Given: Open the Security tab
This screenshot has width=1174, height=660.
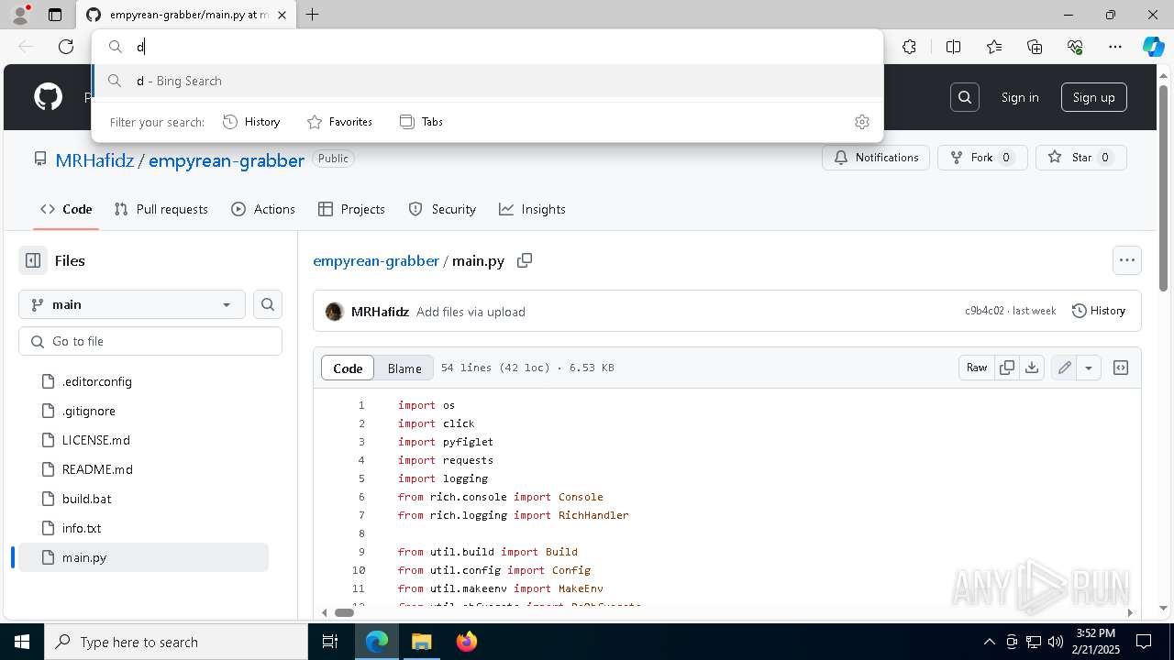Looking at the screenshot, I should tap(442, 209).
